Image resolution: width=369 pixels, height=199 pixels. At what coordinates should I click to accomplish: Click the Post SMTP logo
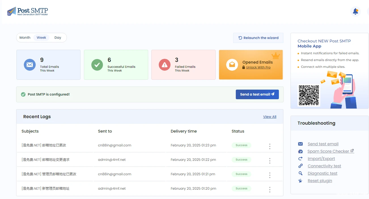coord(27,11)
